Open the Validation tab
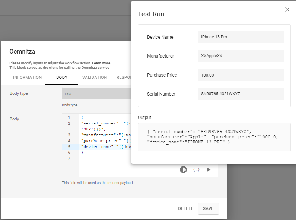Viewport: 296px width, 220px height. [95, 78]
